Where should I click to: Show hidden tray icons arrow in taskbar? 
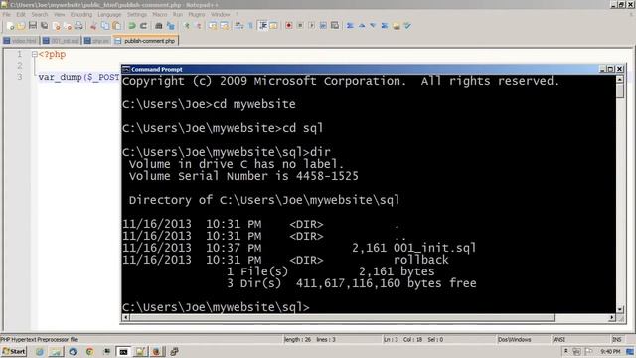coord(565,351)
